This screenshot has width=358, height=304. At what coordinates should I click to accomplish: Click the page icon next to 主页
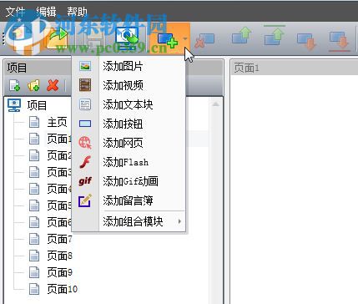pyautogui.click(x=34, y=122)
